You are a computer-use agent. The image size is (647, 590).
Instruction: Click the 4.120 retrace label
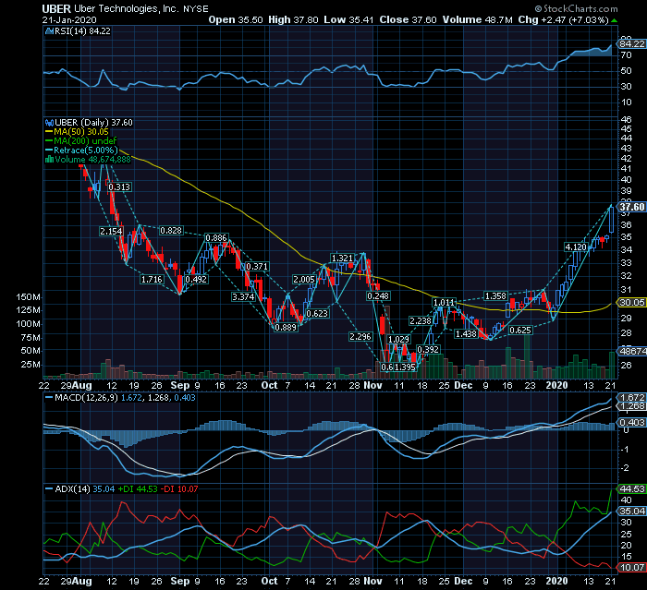576,247
